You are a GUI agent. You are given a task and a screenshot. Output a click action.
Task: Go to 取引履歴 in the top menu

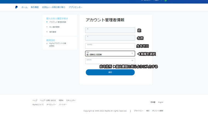35,7
